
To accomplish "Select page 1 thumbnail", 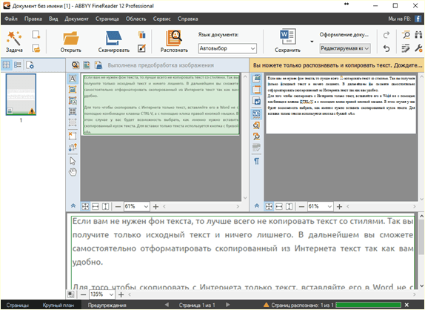I will click(21, 94).
